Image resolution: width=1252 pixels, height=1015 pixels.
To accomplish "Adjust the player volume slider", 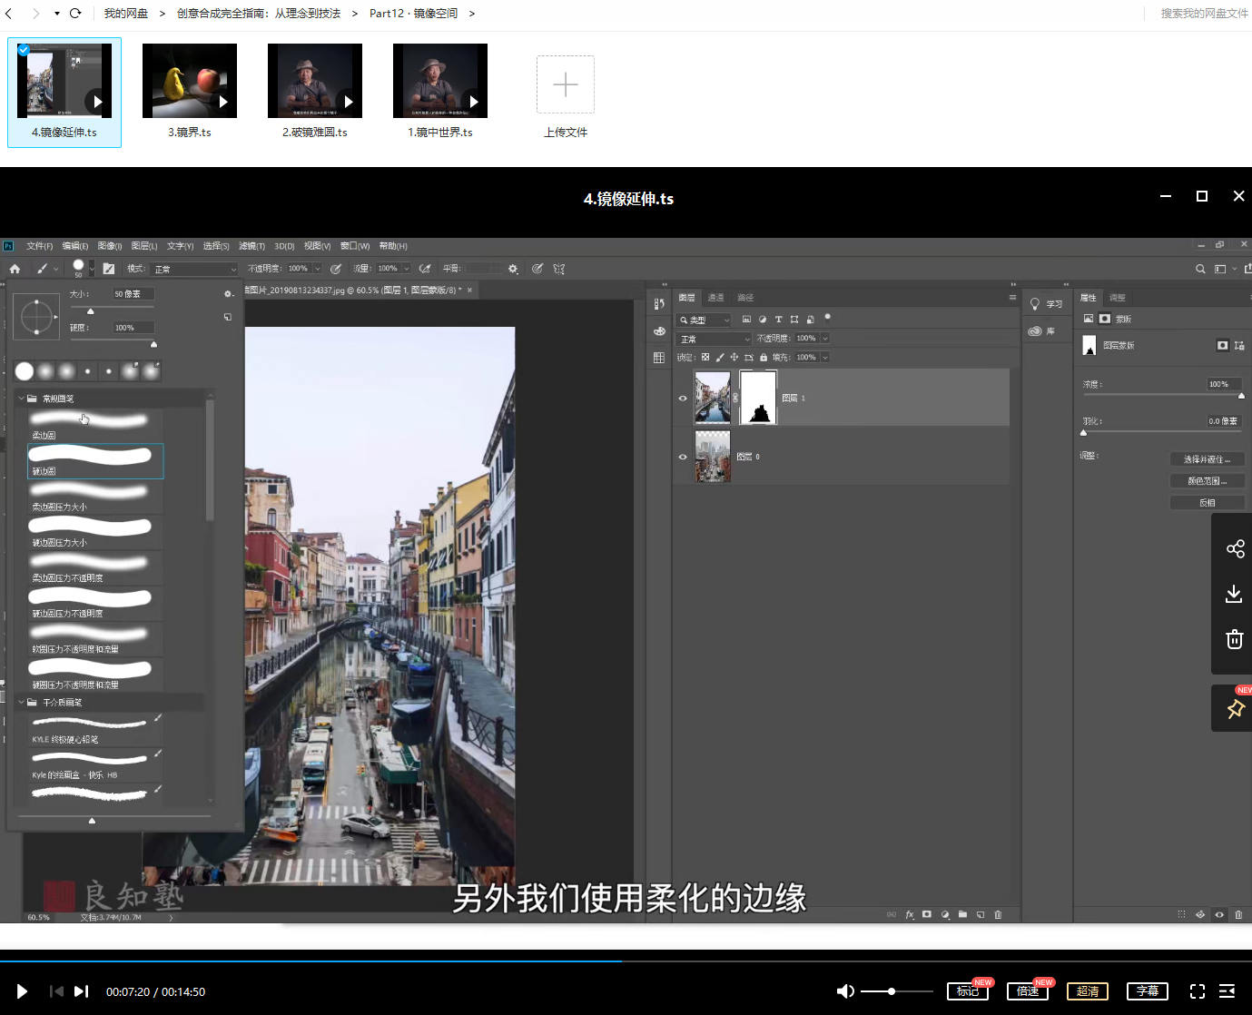I will click(892, 991).
